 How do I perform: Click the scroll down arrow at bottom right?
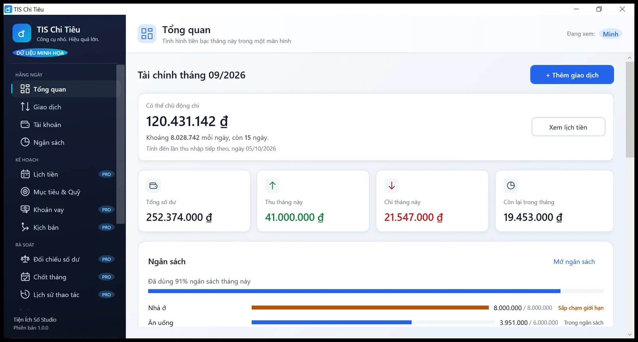click(x=630, y=334)
